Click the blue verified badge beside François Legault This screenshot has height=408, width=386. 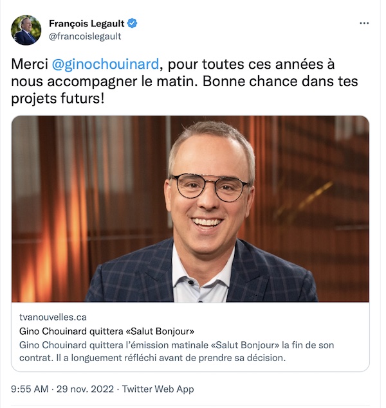coord(132,23)
